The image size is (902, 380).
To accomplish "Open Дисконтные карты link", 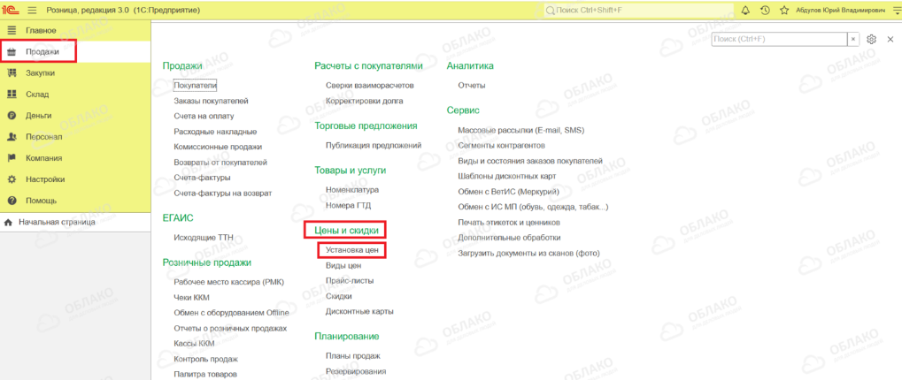I will tap(359, 312).
